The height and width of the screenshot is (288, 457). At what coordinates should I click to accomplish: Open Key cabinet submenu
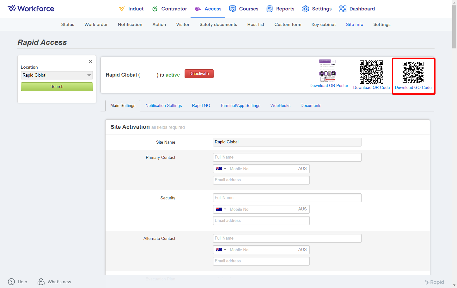(x=324, y=24)
